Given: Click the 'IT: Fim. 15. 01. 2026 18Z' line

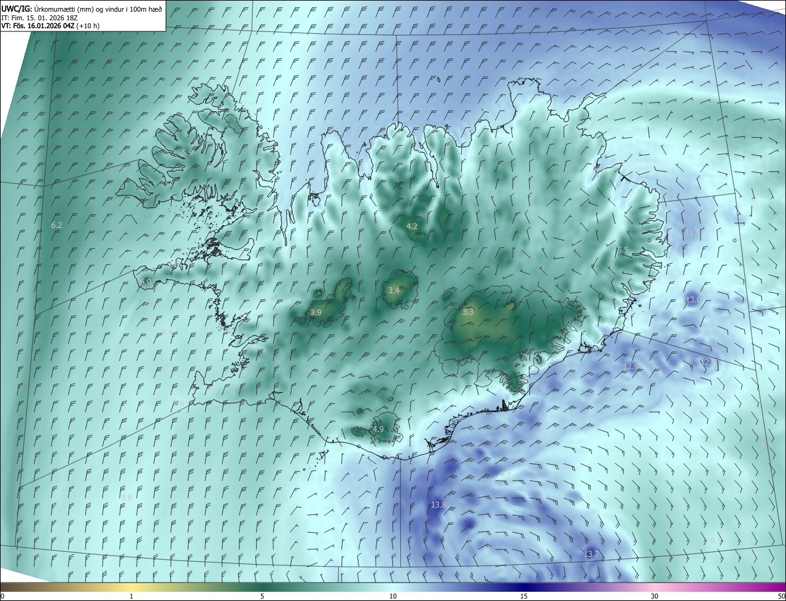Looking at the screenshot, I should pos(39,17).
